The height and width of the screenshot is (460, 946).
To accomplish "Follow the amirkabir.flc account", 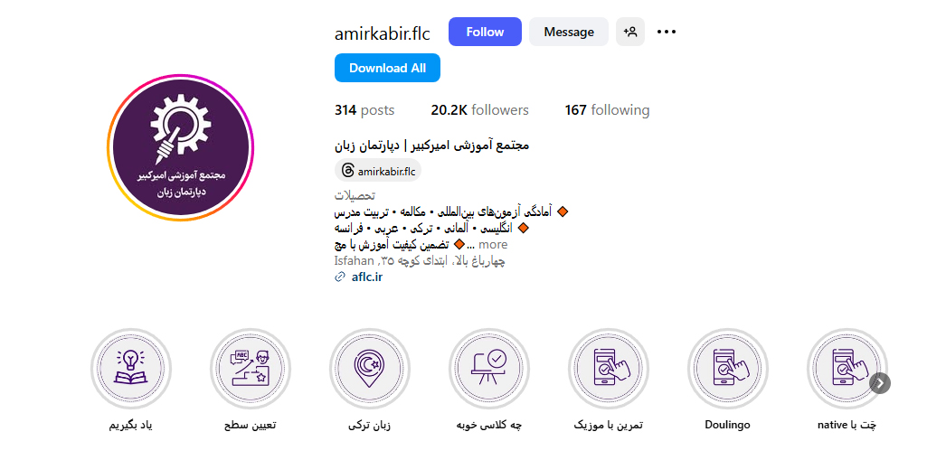I will (x=485, y=32).
